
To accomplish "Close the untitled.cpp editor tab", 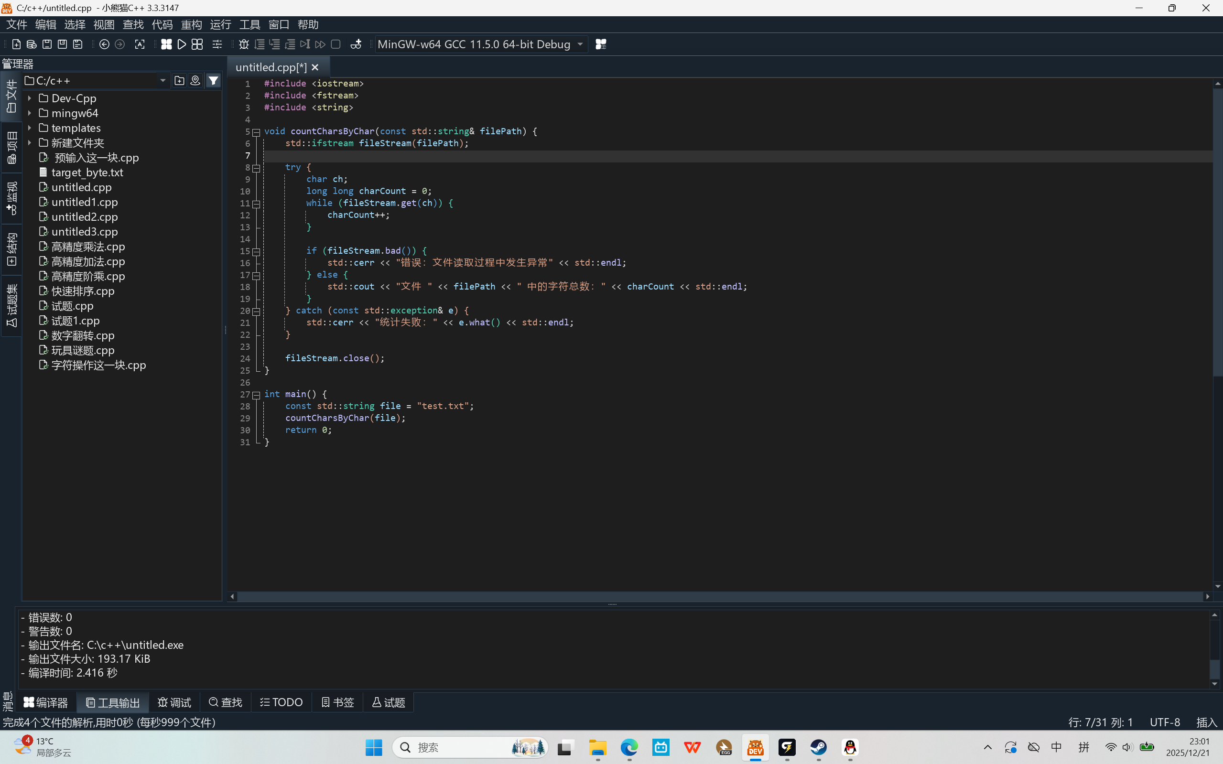I will tap(315, 67).
